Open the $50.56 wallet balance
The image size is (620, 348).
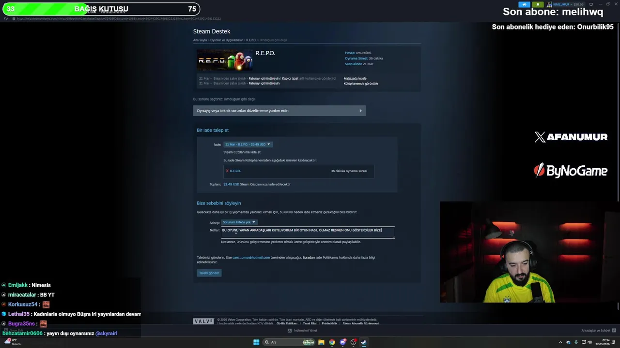point(578,4)
